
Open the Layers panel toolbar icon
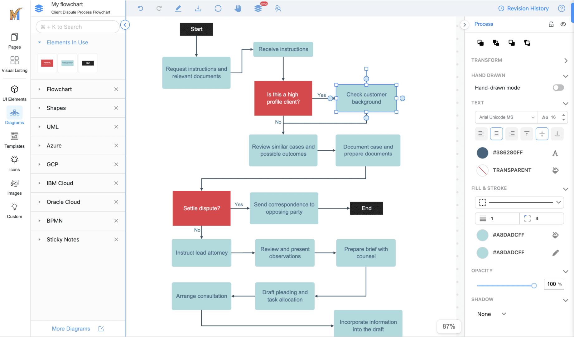pos(258,8)
